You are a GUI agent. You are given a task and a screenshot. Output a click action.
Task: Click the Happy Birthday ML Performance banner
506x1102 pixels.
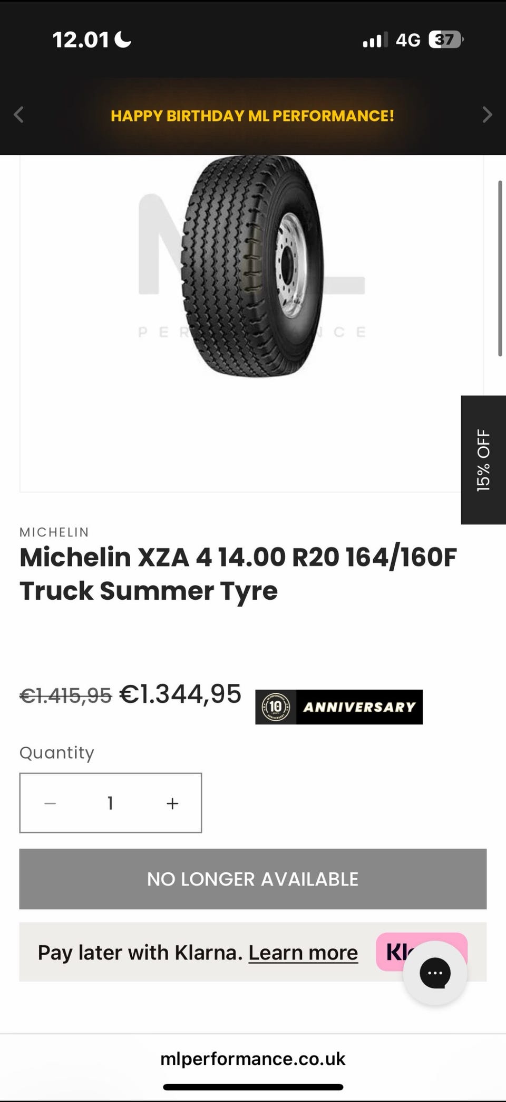(x=252, y=116)
